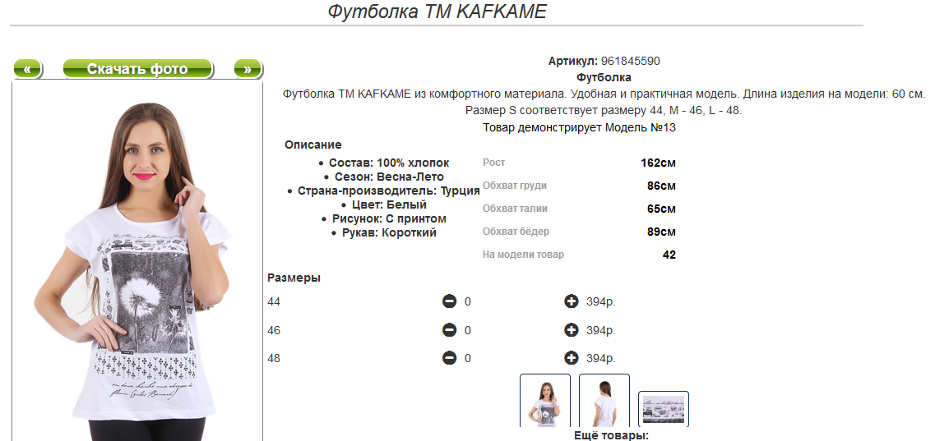Increase quantity for size 46
Image resolution: width=935 pixels, height=441 pixels.
[x=572, y=329]
